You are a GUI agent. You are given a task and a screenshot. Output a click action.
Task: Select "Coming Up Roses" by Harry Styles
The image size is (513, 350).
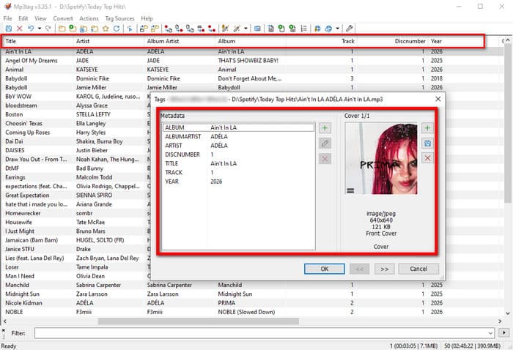point(75,133)
